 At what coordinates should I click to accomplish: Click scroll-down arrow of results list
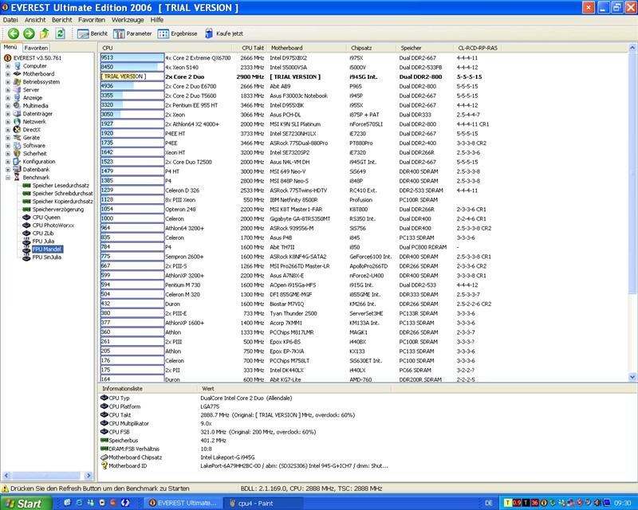tap(632, 378)
